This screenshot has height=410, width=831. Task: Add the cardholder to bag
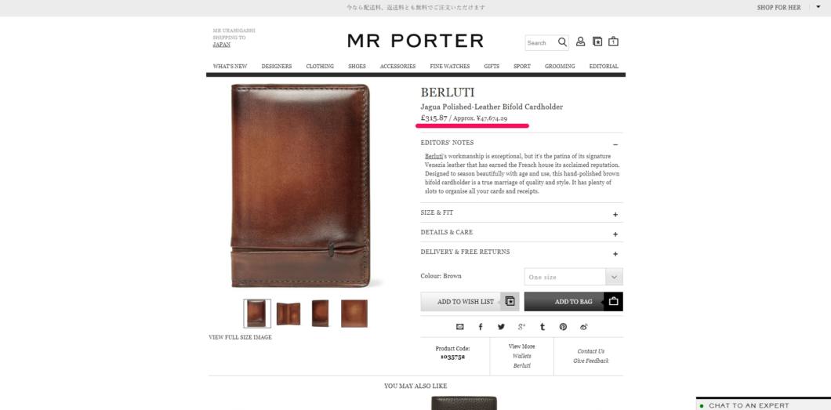[x=573, y=301]
